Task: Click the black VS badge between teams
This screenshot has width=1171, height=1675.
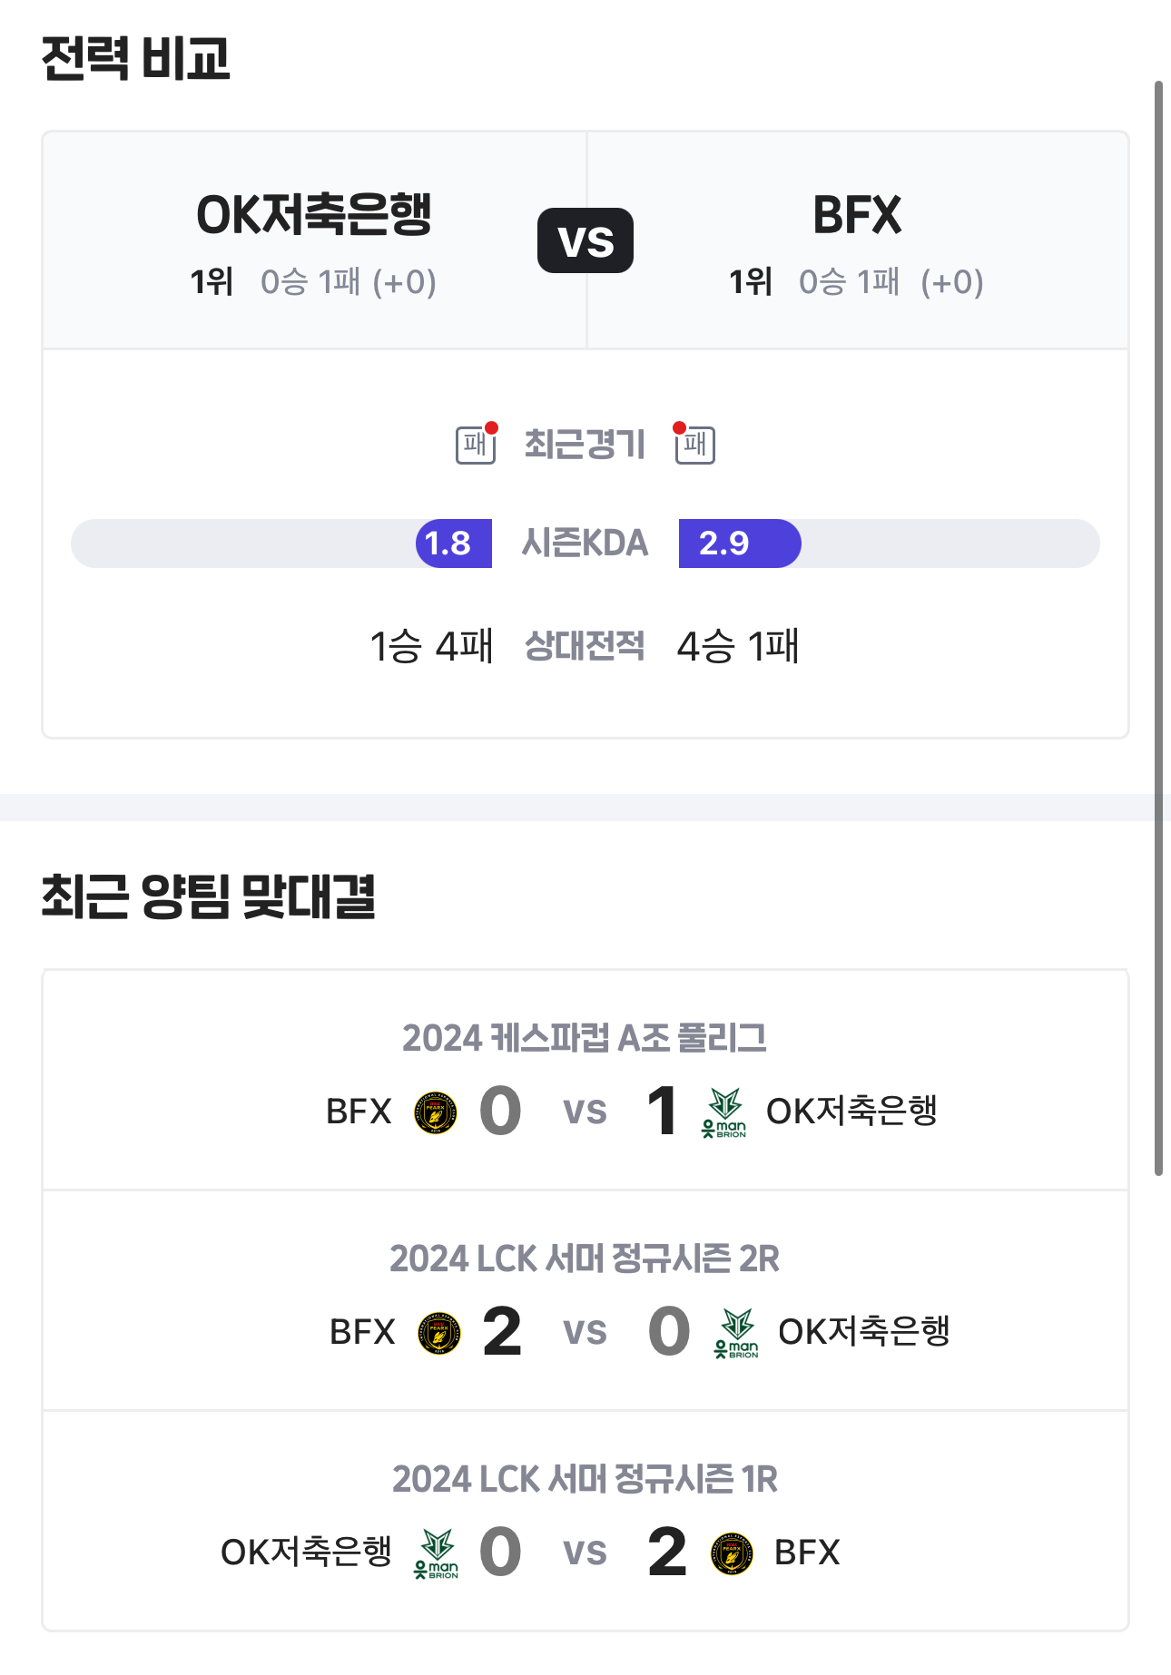Action: 585,241
